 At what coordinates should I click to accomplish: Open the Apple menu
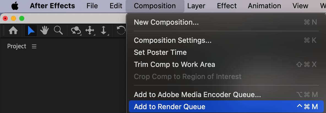point(15,6)
